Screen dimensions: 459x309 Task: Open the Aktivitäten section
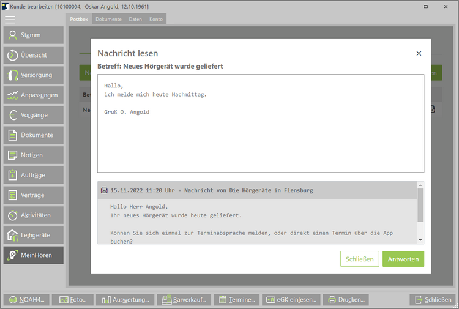[x=33, y=215]
